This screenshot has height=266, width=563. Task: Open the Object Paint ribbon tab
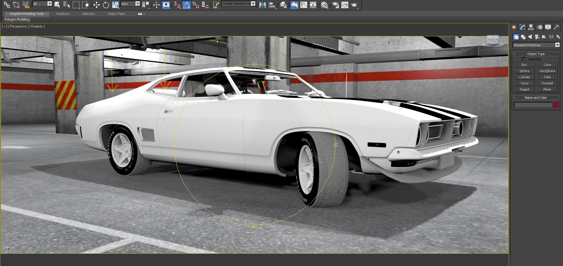116,14
